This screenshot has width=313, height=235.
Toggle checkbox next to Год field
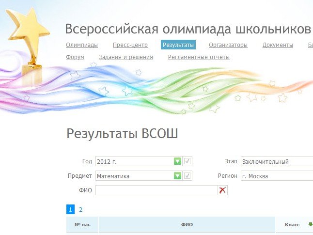pyautogui.click(x=188, y=161)
